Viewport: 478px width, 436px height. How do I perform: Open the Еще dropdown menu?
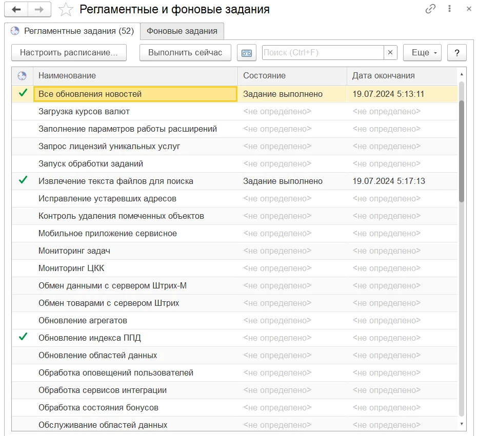[x=422, y=53]
